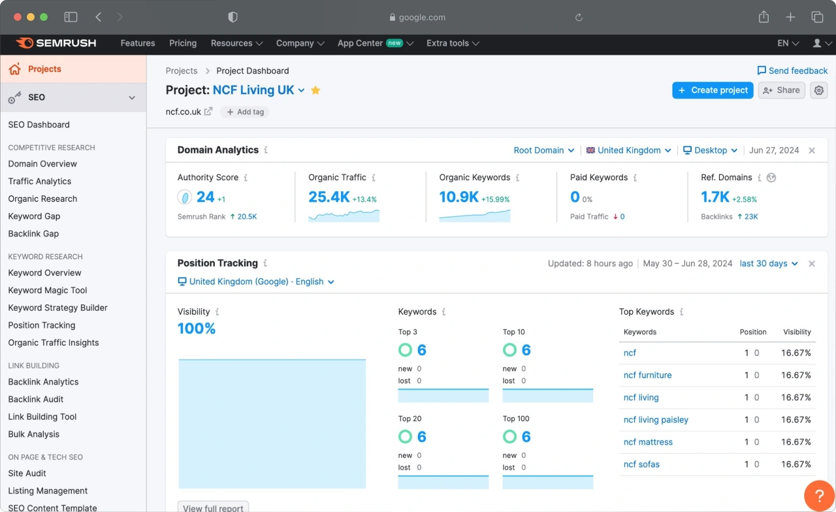This screenshot has height=512, width=836.
Task: Open Extra tools dropdown
Action: tap(453, 43)
